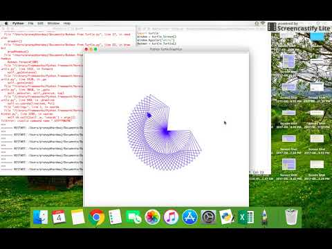Click the last 'RESTART:' line in Python shell

pyautogui.click(x=41, y=169)
